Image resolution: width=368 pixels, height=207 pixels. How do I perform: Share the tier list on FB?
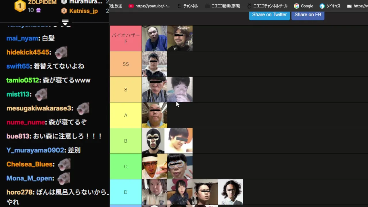[x=308, y=15]
